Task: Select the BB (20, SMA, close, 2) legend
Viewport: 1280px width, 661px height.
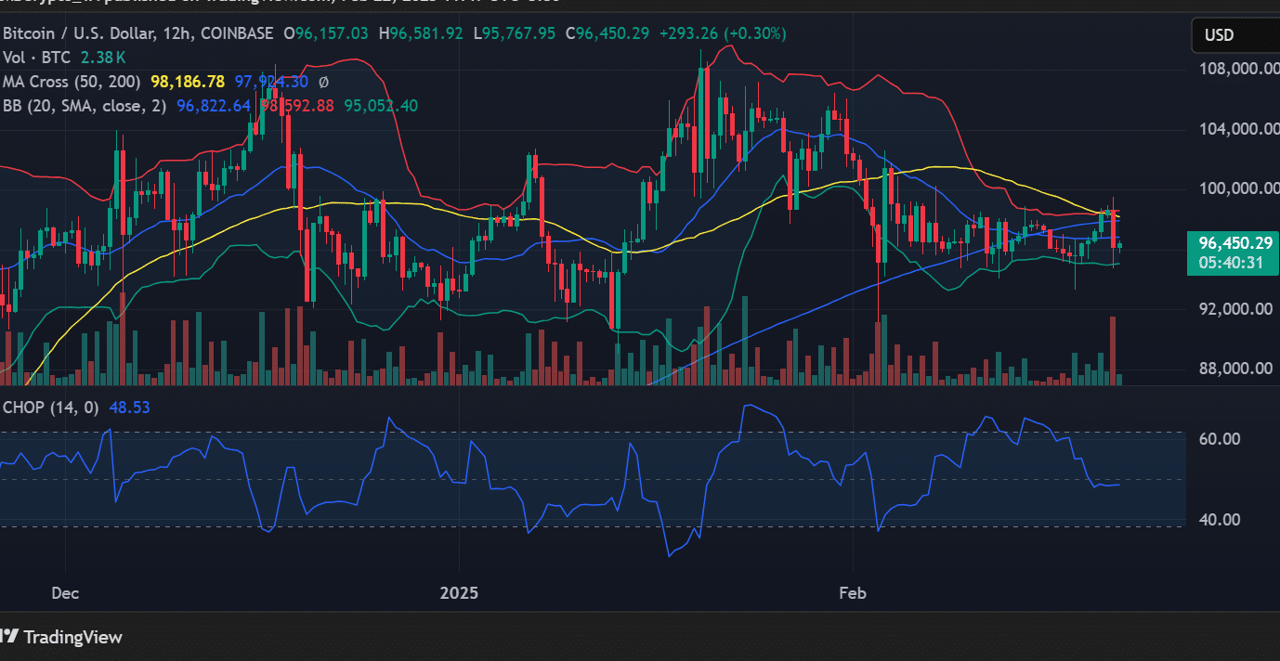Action: coord(85,106)
